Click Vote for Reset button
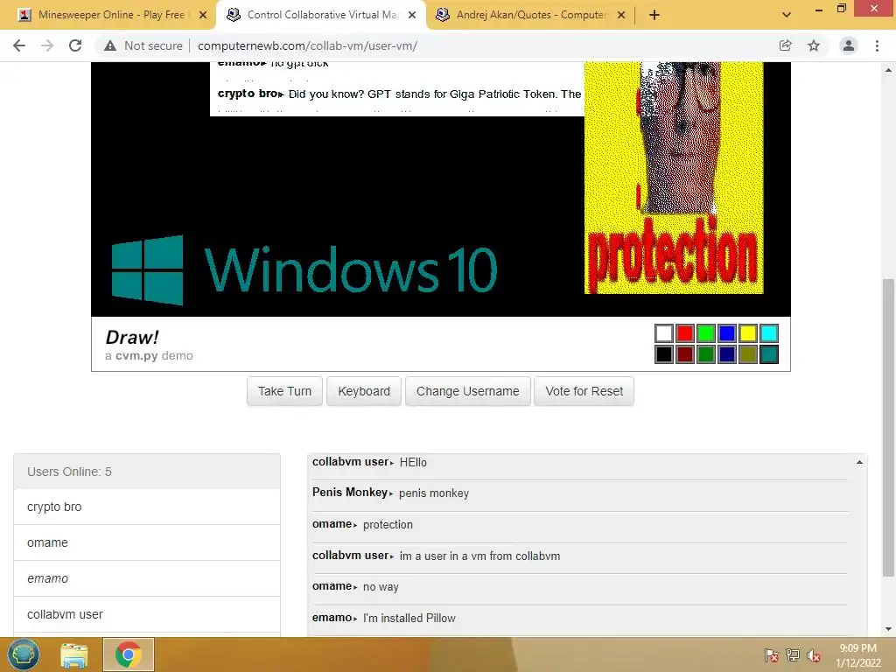This screenshot has height=672, width=896. (x=584, y=391)
